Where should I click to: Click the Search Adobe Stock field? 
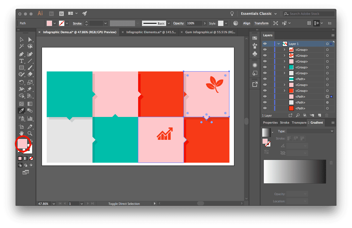point(308,13)
